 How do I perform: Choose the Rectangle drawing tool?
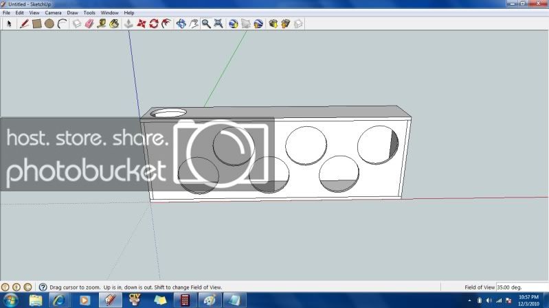37,24
